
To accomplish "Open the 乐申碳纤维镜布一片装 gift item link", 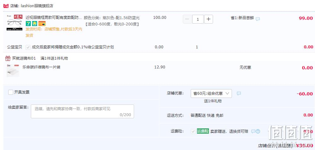I will [x=42, y=67].
